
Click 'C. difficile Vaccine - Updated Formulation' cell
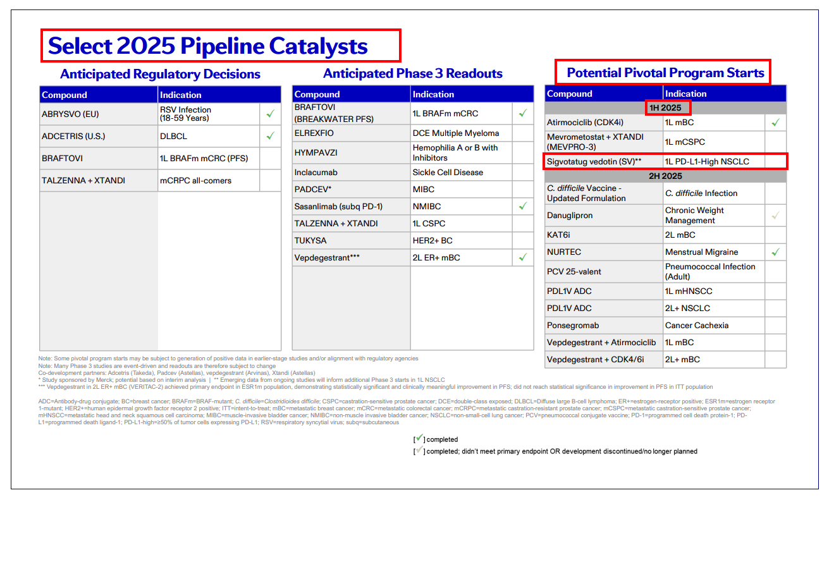click(x=604, y=193)
